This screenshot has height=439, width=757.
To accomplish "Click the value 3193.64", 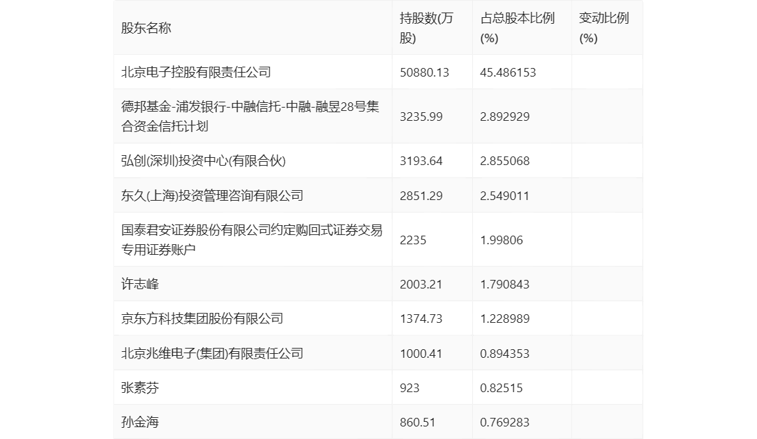I will pos(421,161).
